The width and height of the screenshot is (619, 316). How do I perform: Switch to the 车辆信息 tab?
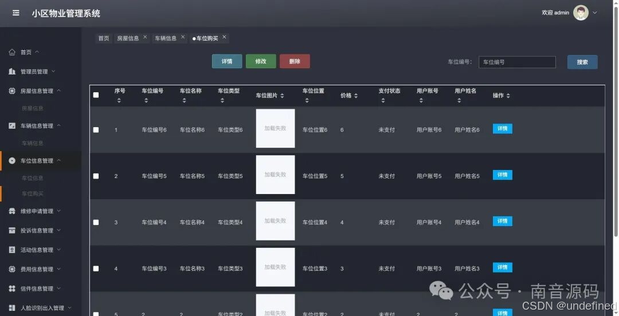click(x=166, y=38)
